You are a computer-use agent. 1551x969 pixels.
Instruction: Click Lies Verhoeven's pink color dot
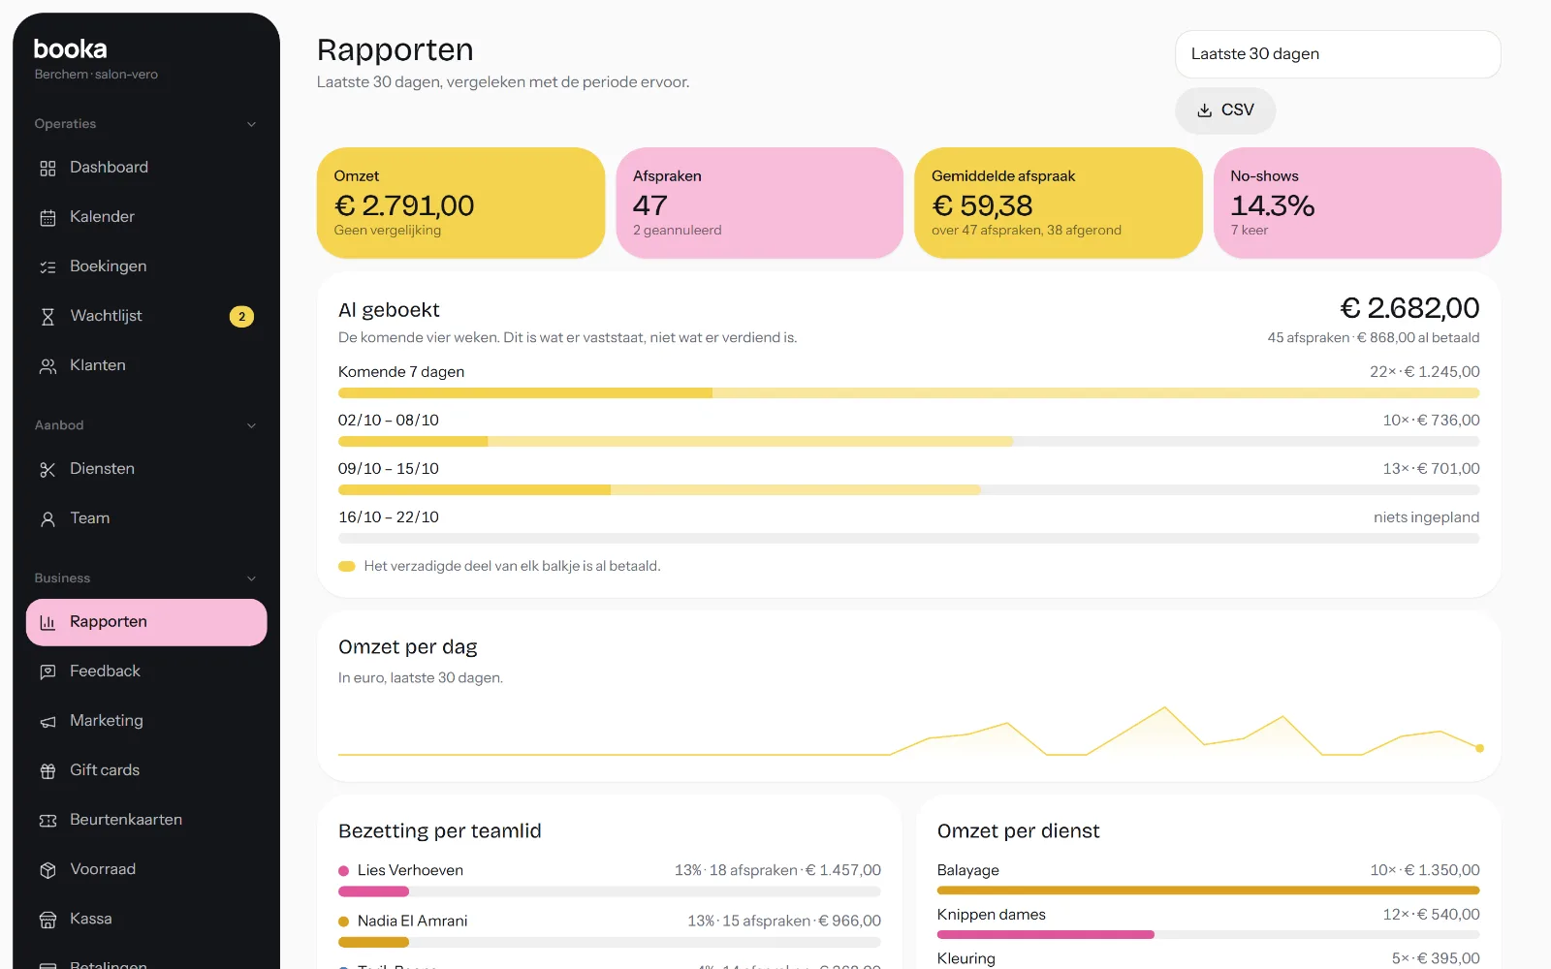343,871
